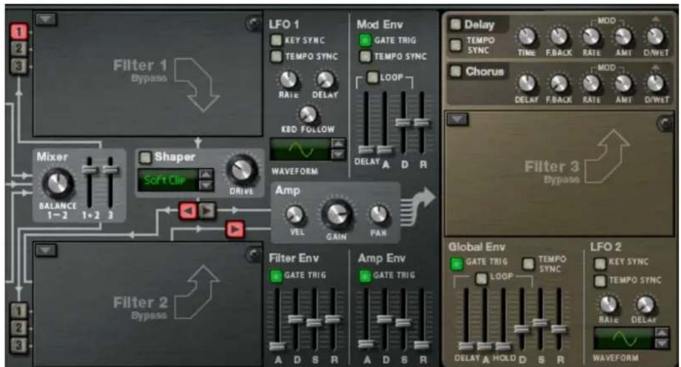Toggle oscillator 1 routing button beside Filter 2

(x=19, y=310)
